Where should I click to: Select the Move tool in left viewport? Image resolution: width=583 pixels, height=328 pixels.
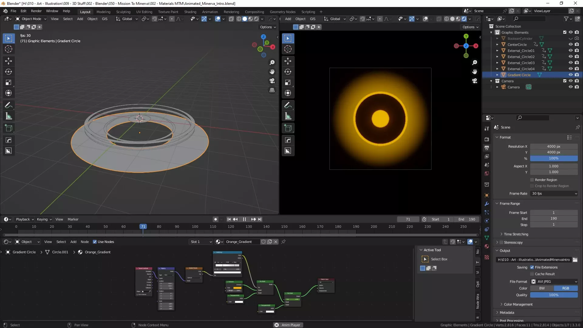click(9, 61)
